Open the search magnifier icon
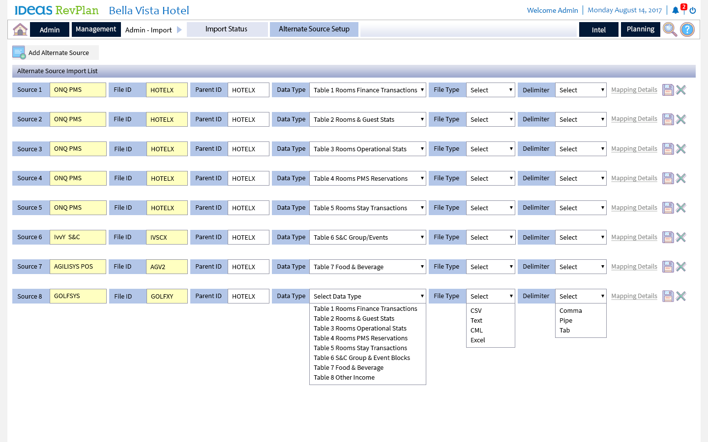This screenshot has height=442, width=708. point(669,29)
